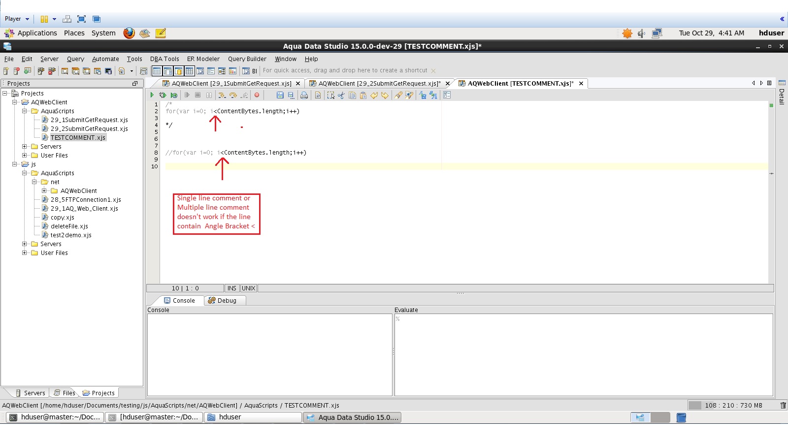The image size is (788, 443).
Task: Click the Pause execution icon
Action: [209, 95]
